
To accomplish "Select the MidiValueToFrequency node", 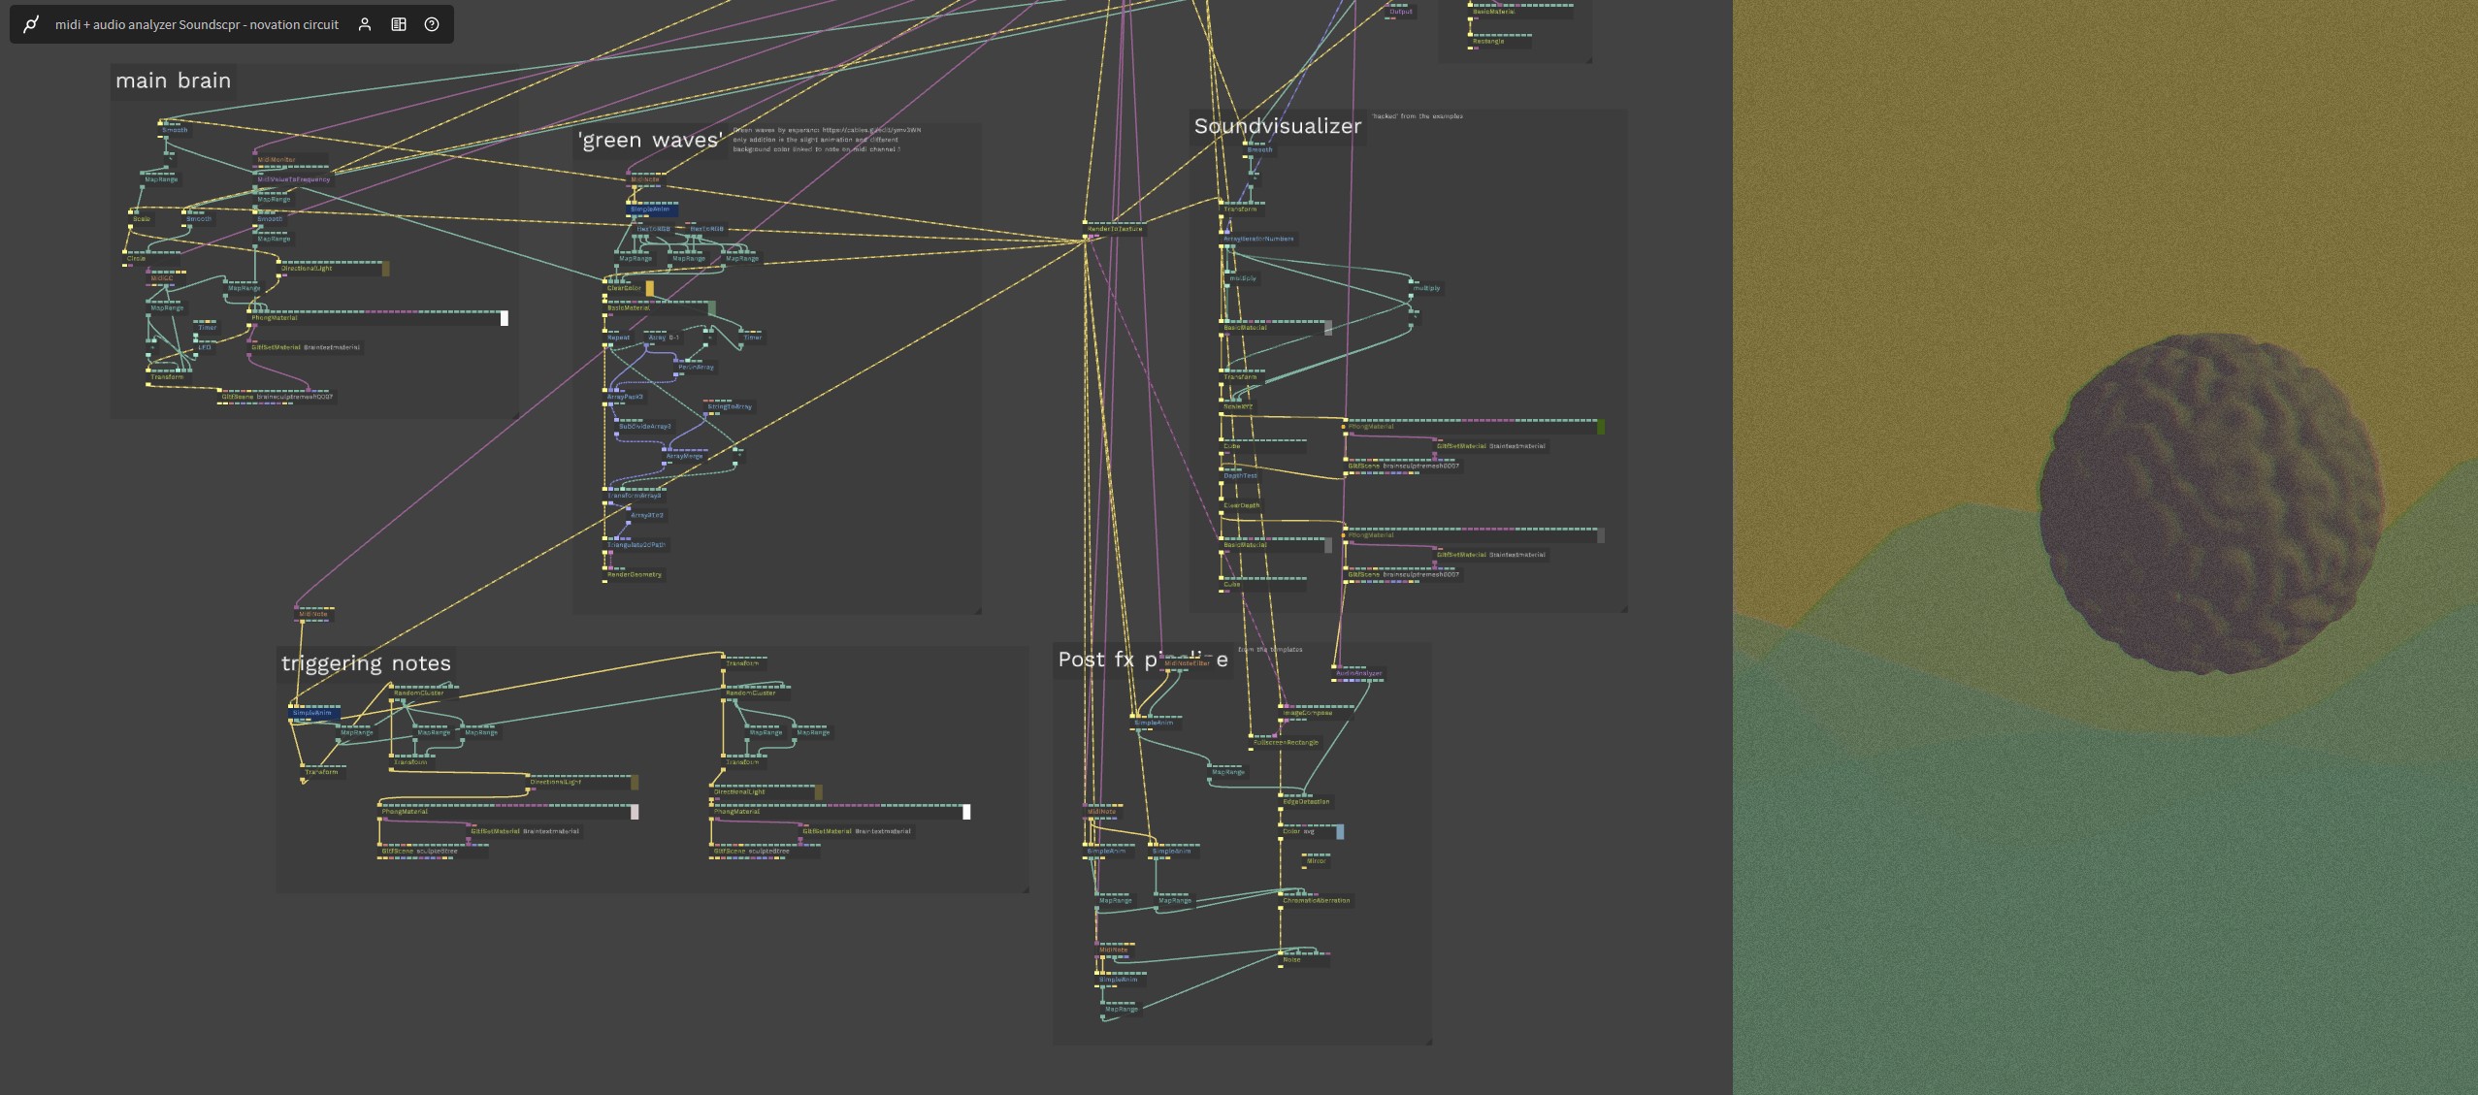I will coord(293,178).
